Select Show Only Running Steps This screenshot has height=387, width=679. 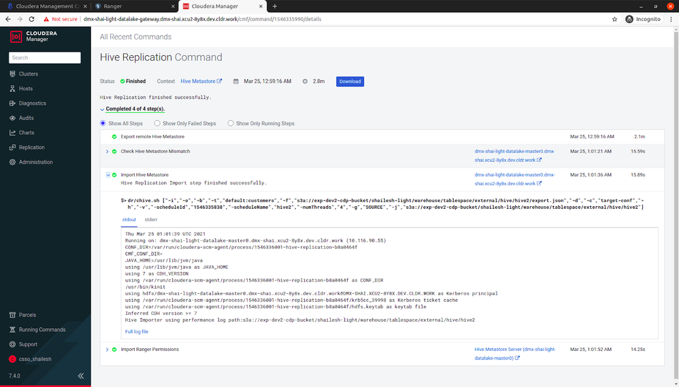click(x=231, y=123)
